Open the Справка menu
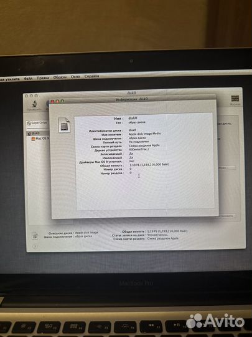The image size is (252, 337). [x=91, y=76]
